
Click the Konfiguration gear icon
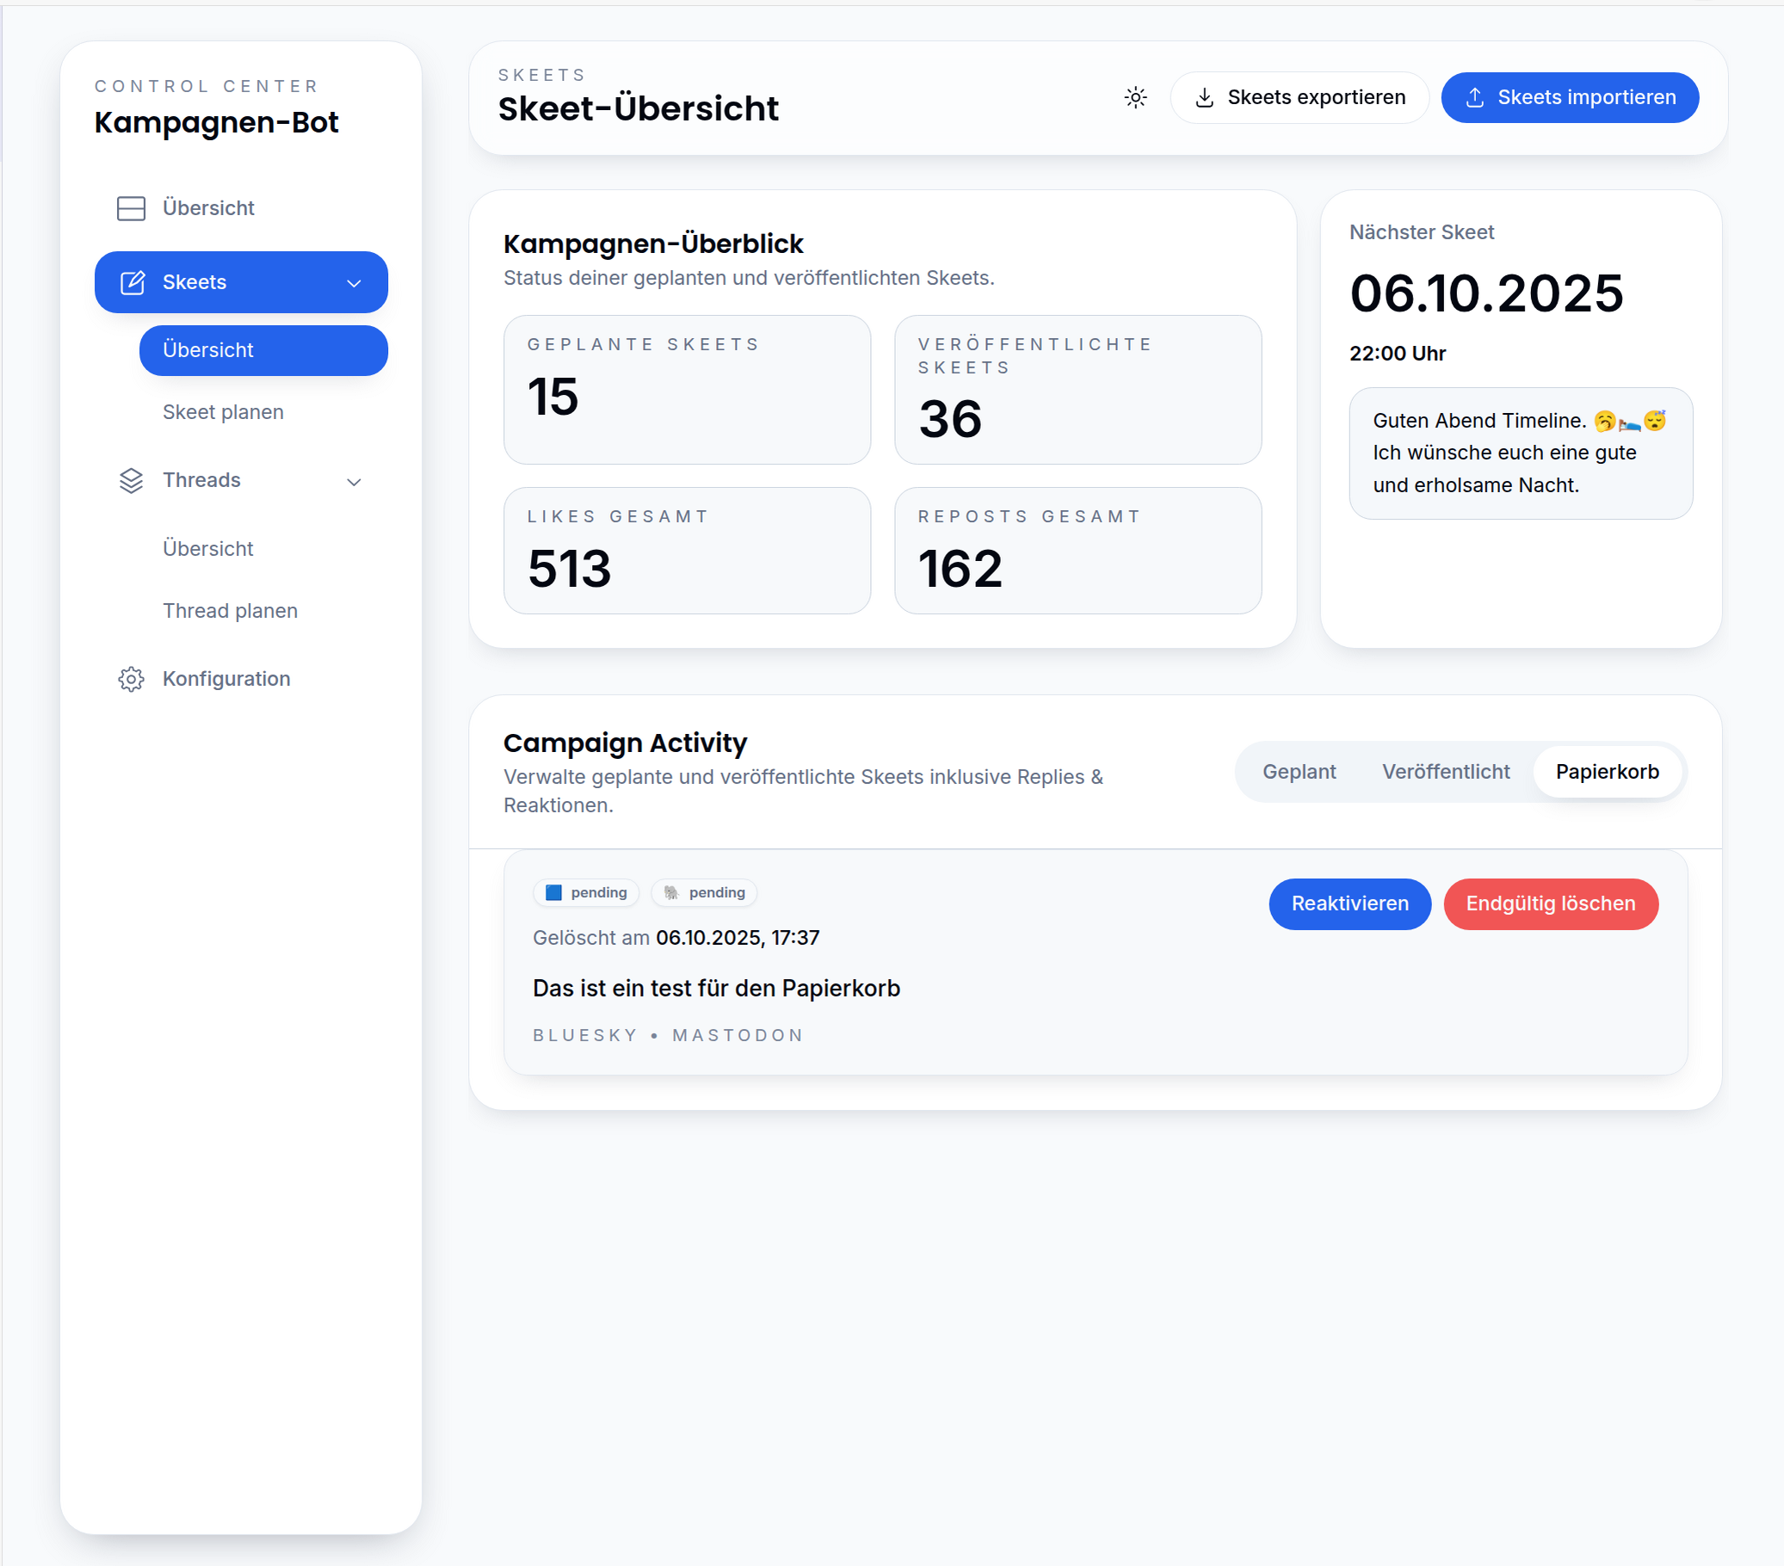coord(131,679)
